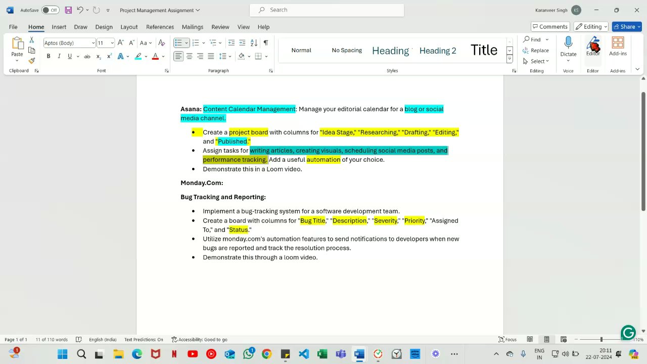Decrease paragraph indent

(232, 43)
